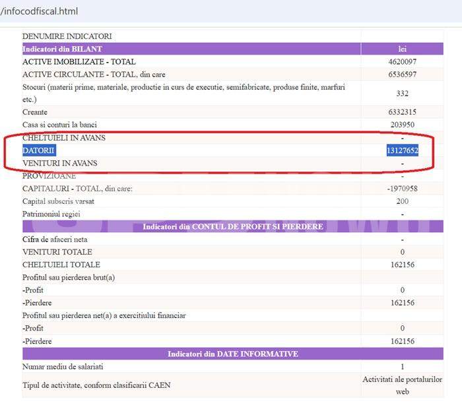Select 'Profitul sau pierderea net(a) a exercitiului financiar'

(x=104, y=315)
